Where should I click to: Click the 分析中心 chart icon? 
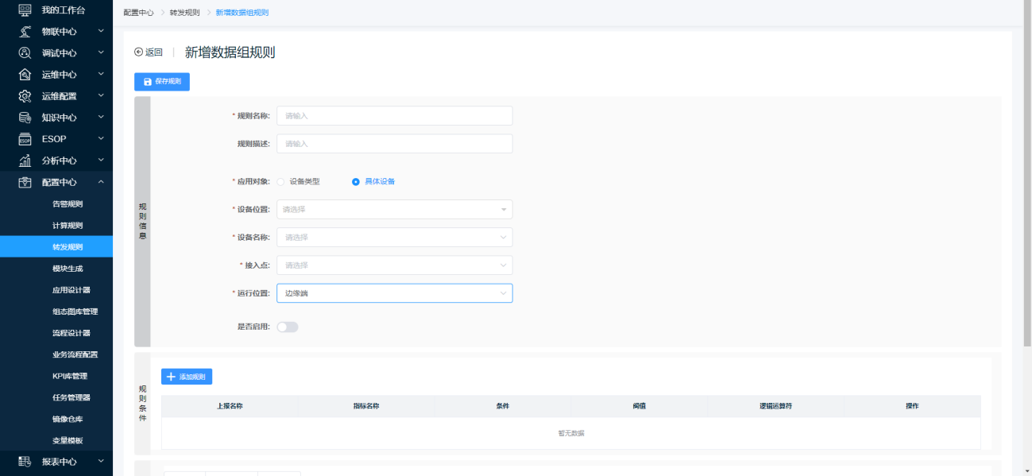click(25, 161)
